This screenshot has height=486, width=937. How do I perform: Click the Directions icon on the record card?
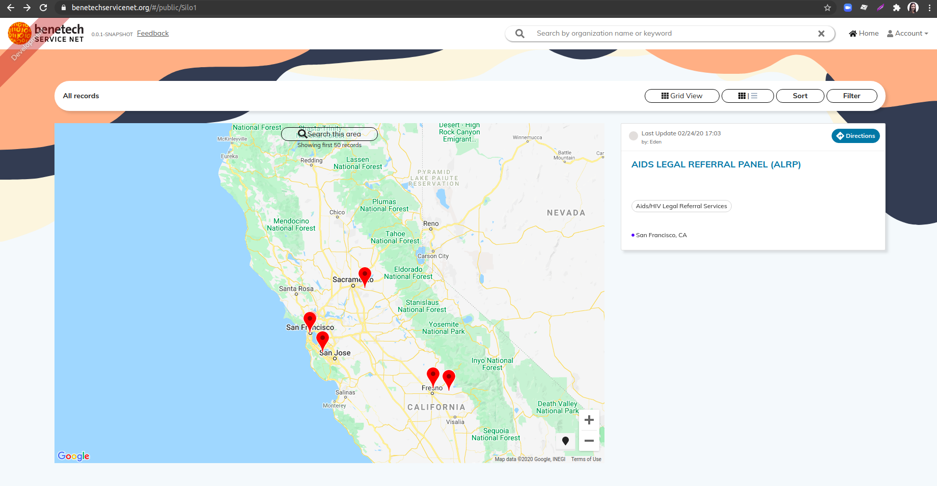[840, 136]
